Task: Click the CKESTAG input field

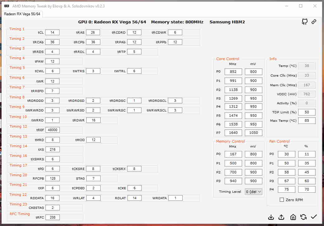Action: (52, 208)
